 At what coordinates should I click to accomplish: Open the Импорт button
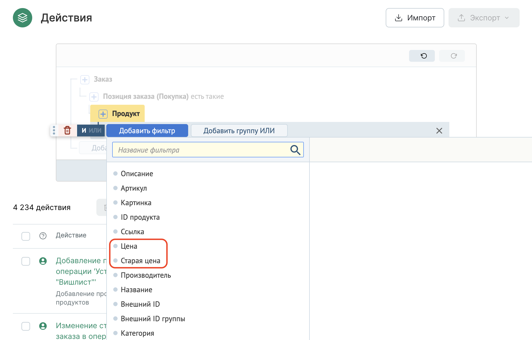[x=415, y=18]
